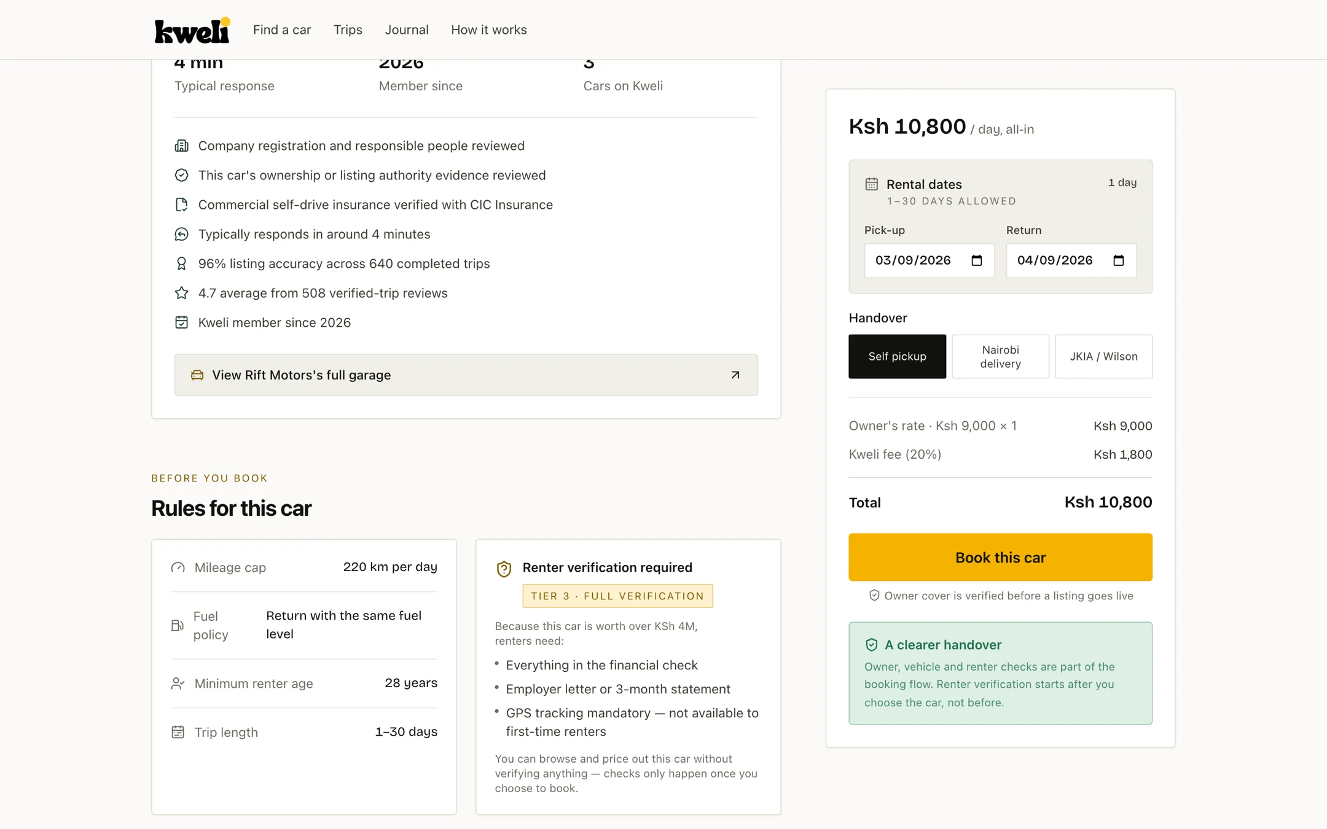Image resolution: width=1327 pixels, height=829 pixels.
Task: Click the ownership evidence checkmark icon
Action: tap(181, 175)
